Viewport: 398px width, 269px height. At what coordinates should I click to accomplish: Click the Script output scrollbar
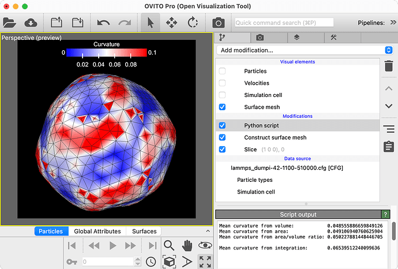pos(394,231)
